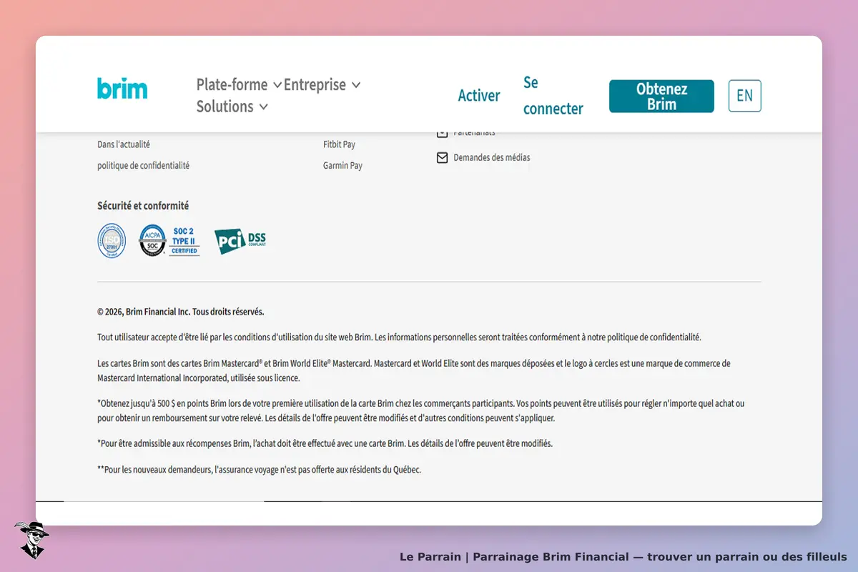Click the Sécurité et conformité heading
858x572 pixels.
(143, 206)
